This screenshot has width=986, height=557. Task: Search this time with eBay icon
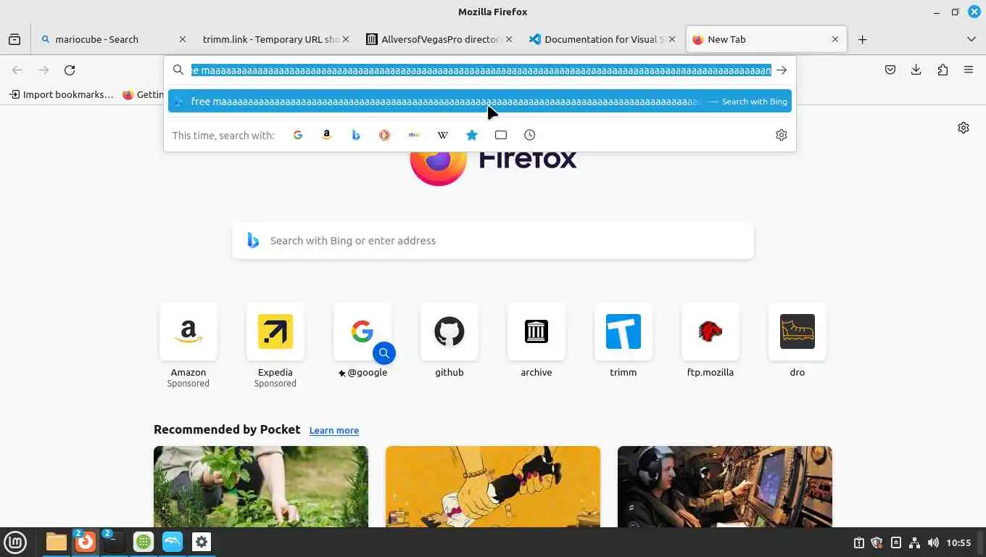(414, 135)
